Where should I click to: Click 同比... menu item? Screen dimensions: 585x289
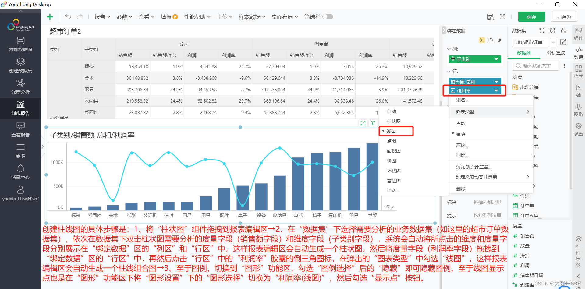[462, 155]
